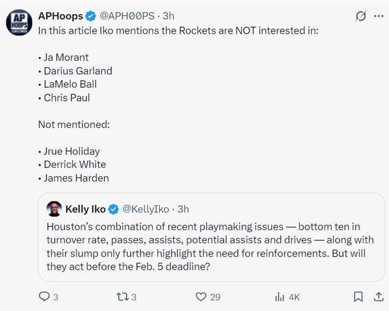Open the @APH00PS handle link
The width and height of the screenshot is (389, 311).
130,16
